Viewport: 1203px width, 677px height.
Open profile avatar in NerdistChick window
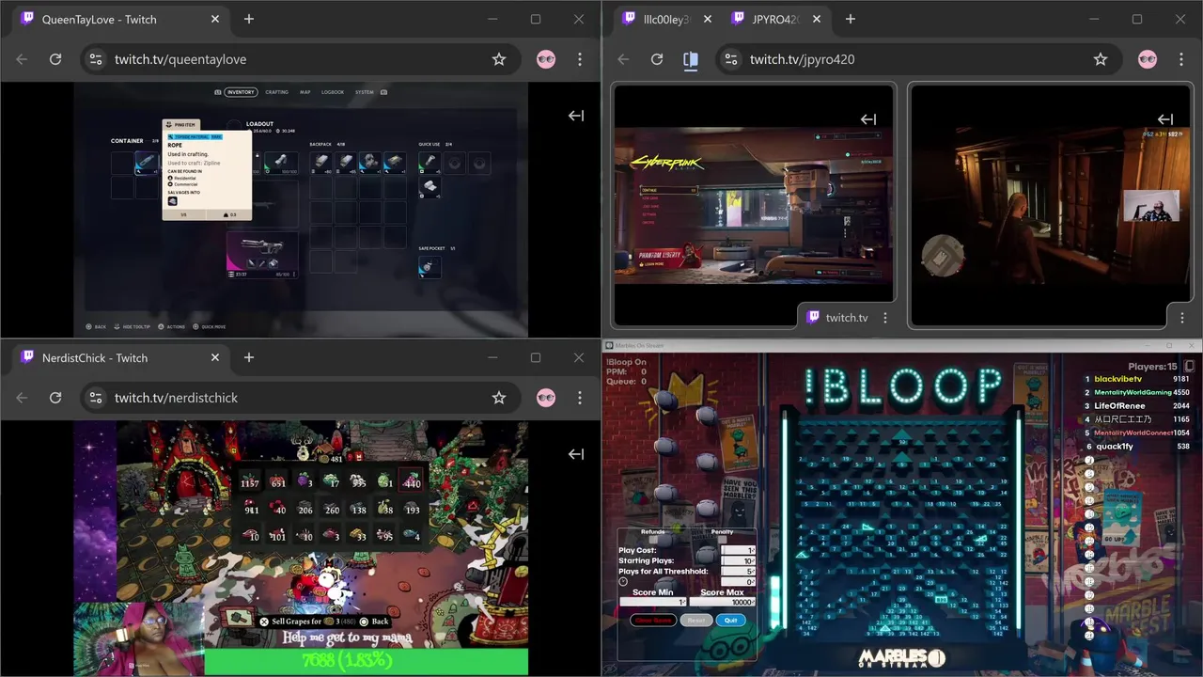pyautogui.click(x=546, y=398)
